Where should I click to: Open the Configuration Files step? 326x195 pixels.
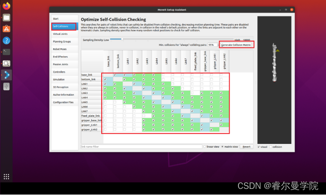(x=64, y=102)
